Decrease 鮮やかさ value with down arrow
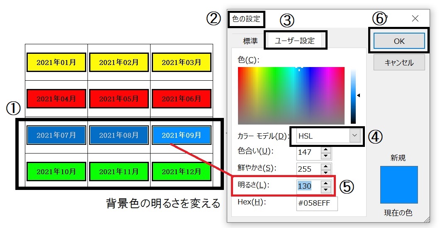The image size is (442, 228). [326, 172]
